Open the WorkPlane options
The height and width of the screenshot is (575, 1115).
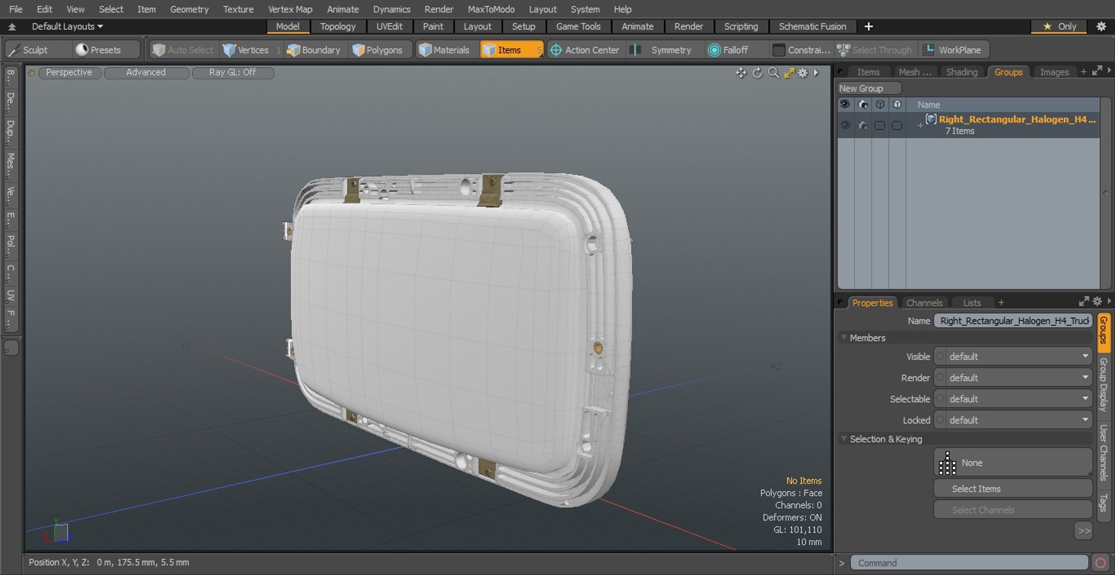coord(954,50)
